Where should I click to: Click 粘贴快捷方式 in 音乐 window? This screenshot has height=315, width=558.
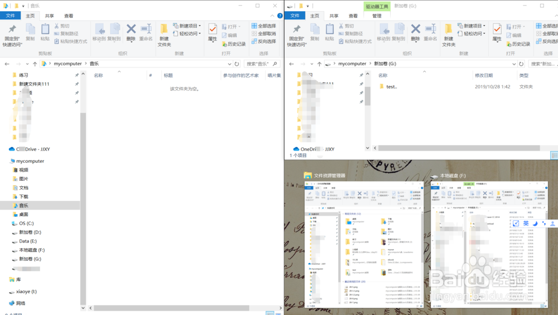coord(71,41)
